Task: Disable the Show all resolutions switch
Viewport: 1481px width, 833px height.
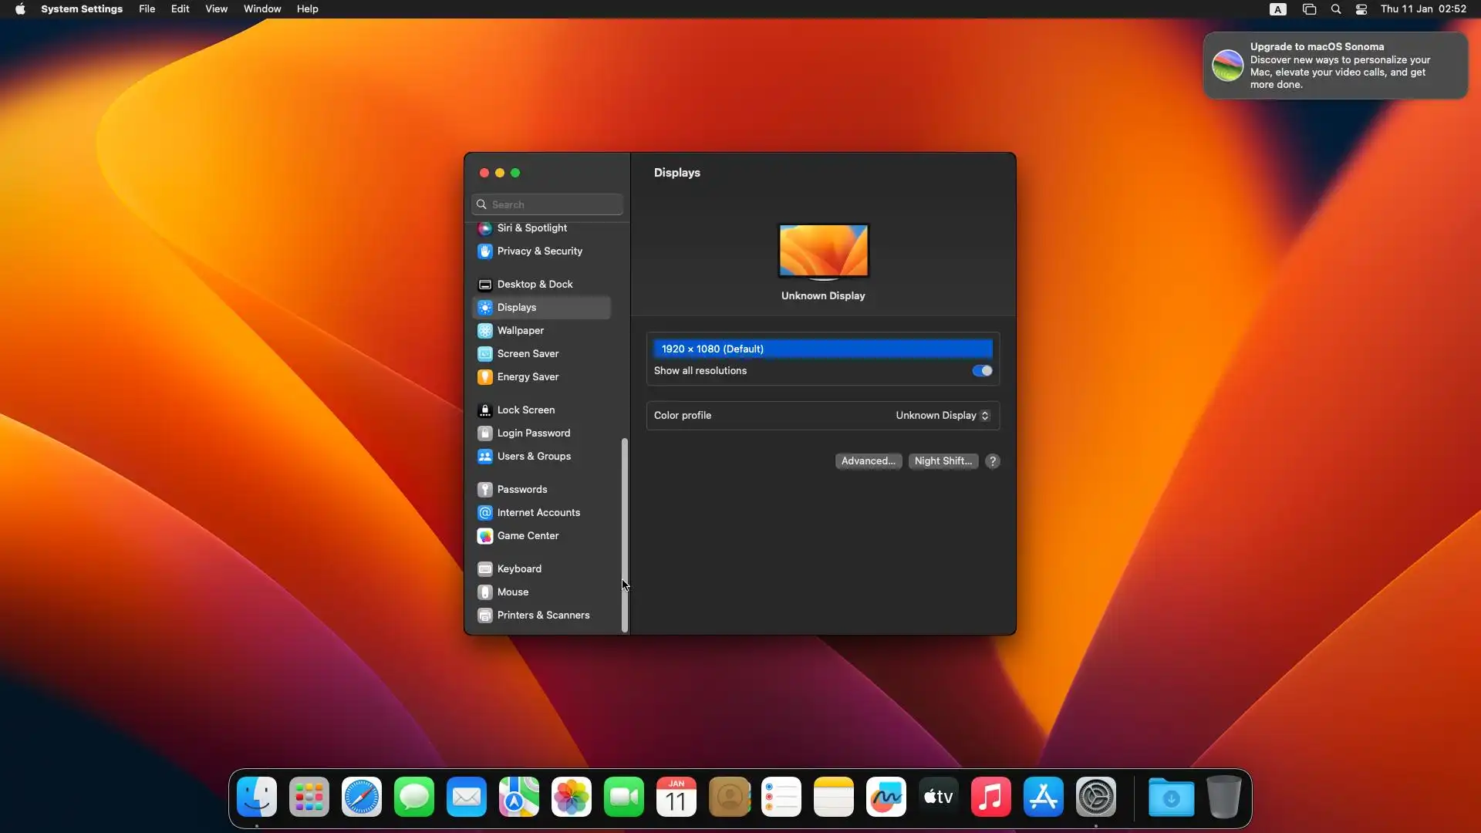Action: [x=982, y=371]
